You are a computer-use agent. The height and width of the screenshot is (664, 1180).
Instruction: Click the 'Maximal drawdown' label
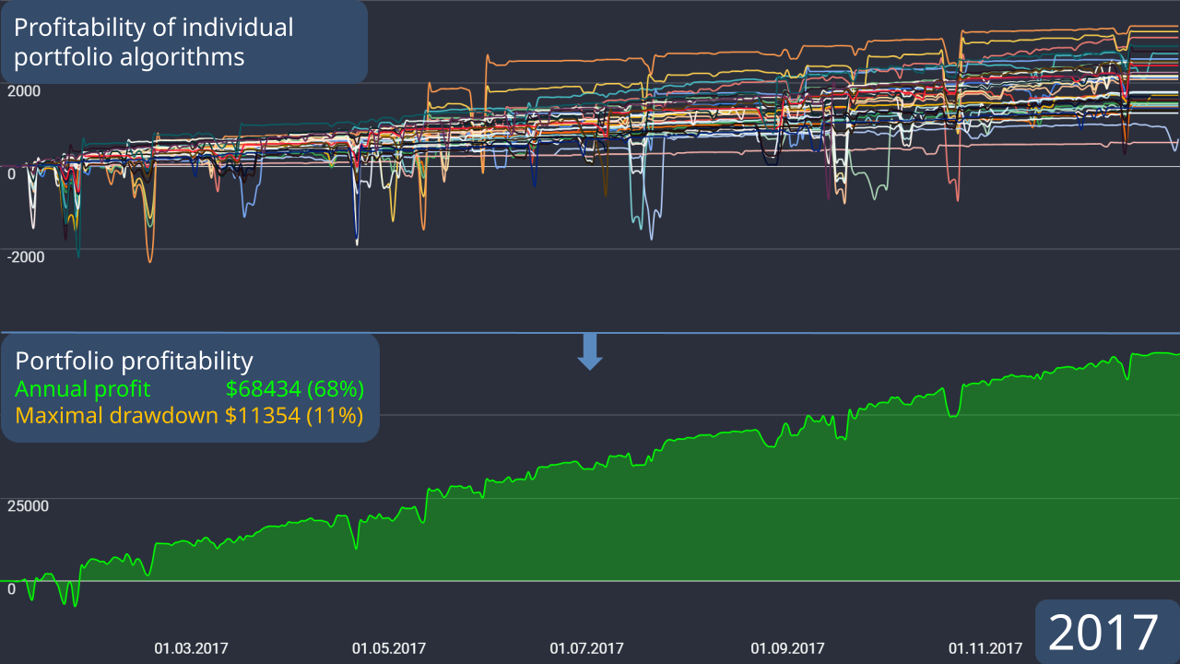click(117, 415)
